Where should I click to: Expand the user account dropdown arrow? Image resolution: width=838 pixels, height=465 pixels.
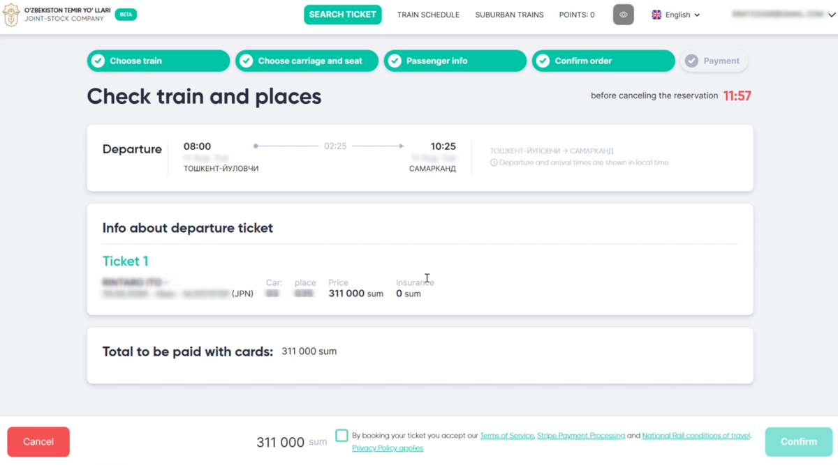[x=832, y=15]
